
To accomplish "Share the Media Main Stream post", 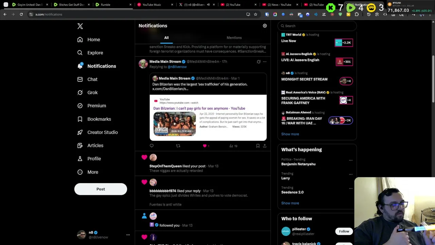I will tap(265, 146).
